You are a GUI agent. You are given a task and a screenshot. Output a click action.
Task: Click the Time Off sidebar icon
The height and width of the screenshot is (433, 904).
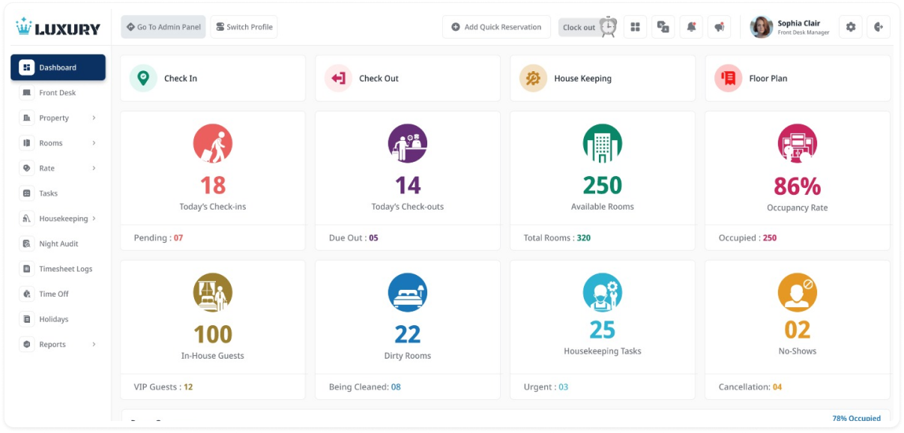coord(27,294)
